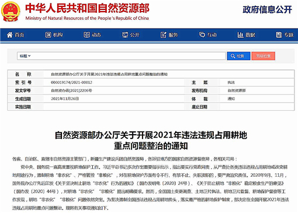Image resolution: width=298 pixels, height=213 pixels.
Task: Click the 体裁 value 通知
Action: 231,99
